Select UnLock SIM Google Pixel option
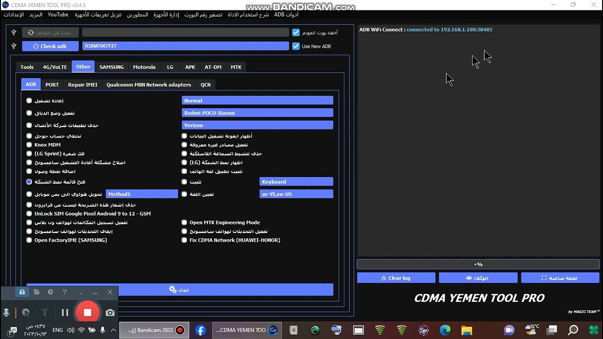603x339 pixels. [x=29, y=214]
